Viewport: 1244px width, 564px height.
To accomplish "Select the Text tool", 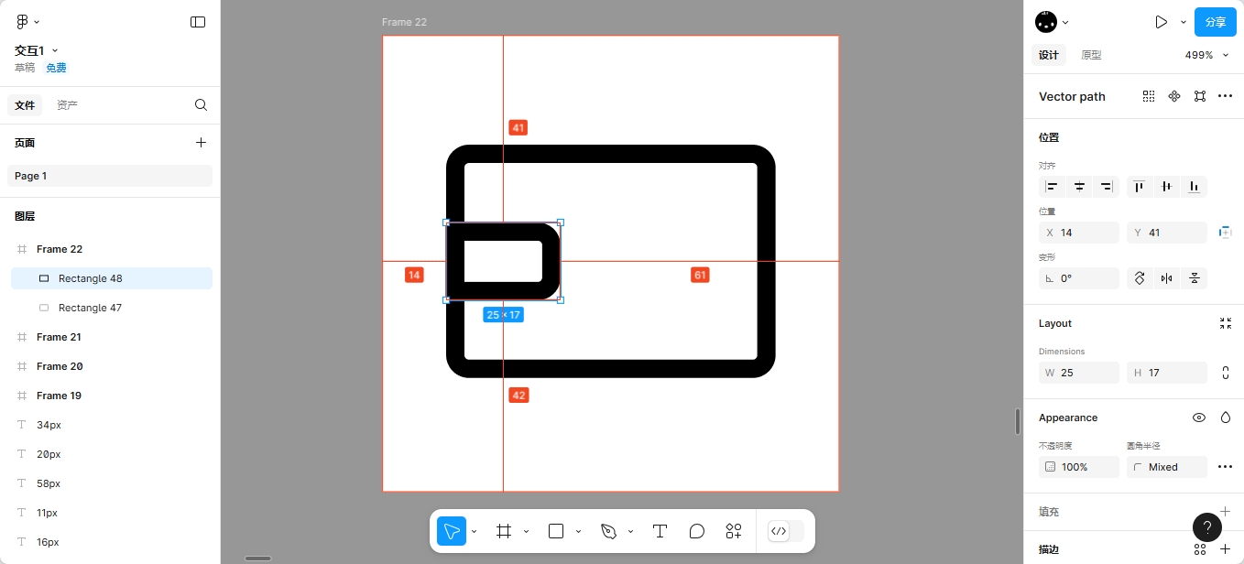I will (659, 531).
